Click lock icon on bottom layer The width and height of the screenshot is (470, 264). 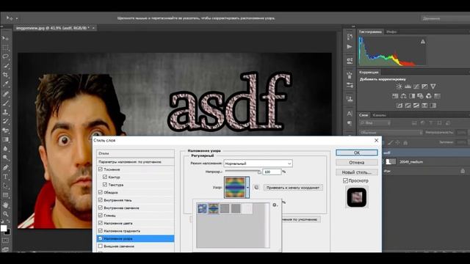pos(463,171)
